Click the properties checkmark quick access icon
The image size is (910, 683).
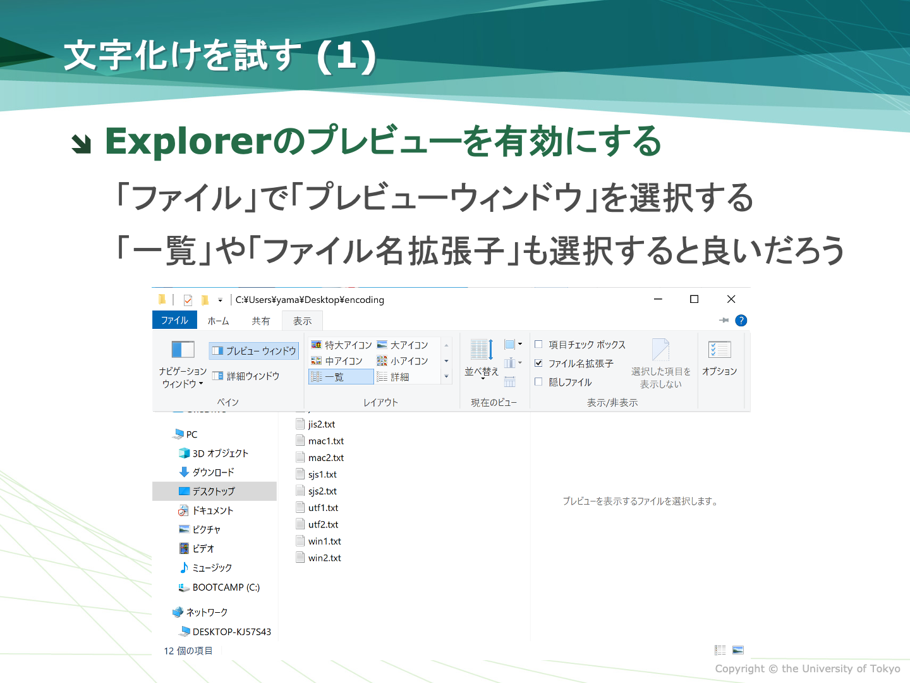pos(188,300)
